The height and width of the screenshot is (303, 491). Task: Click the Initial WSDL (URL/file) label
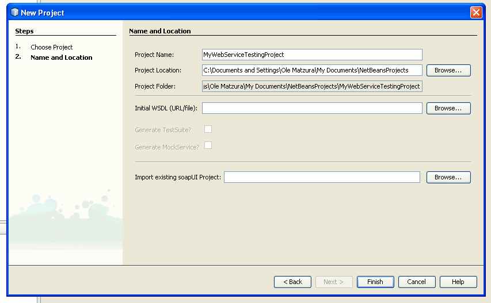166,108
